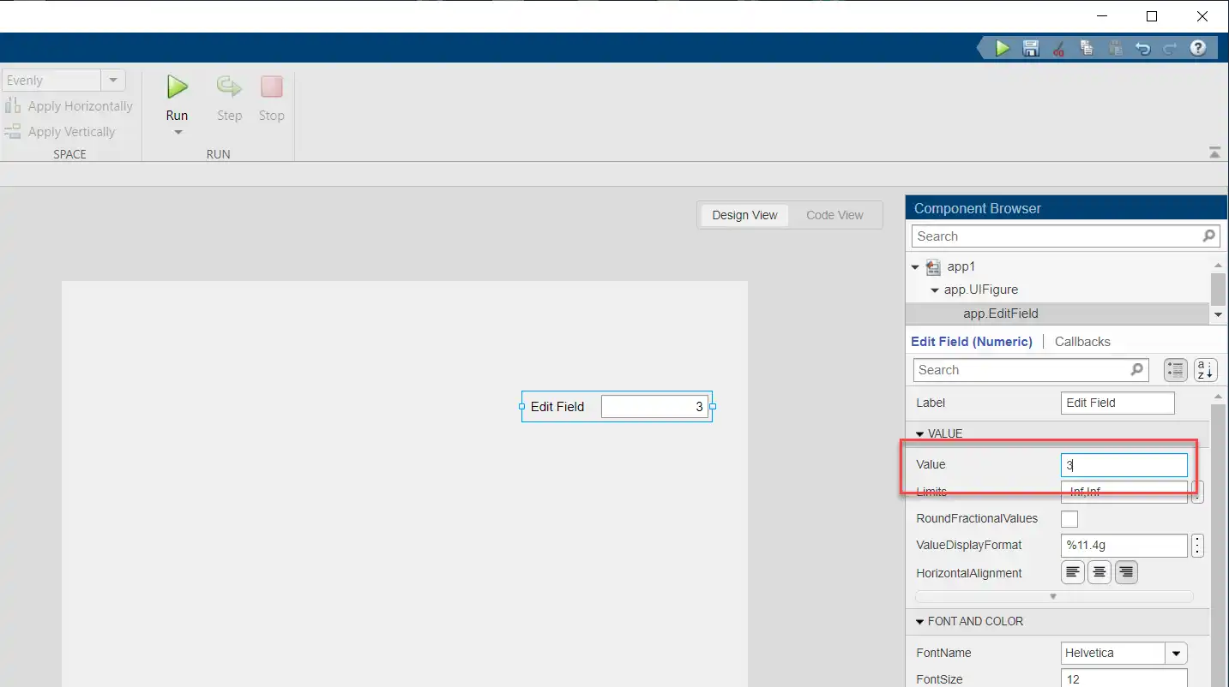The image size is (1229, 687).
Task: Click the Copy icon in quick access toolbar
Action: [1087, 49]
